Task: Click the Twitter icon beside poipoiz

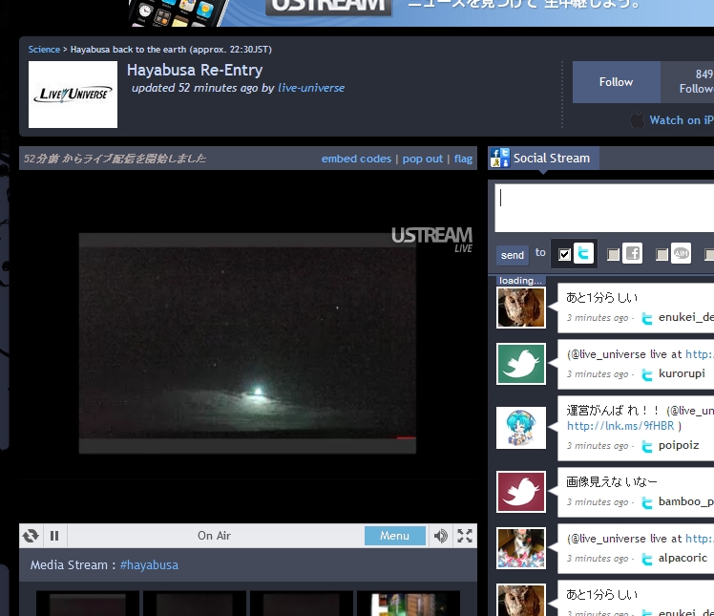Action: click(646, 446)
